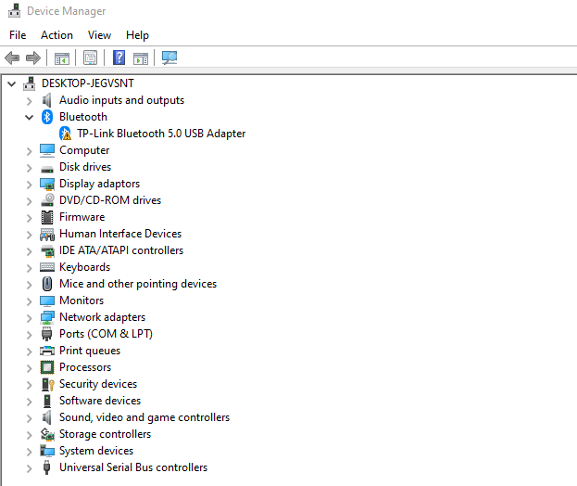
Task: Select the Processors label
Action: tap(85, 367)
